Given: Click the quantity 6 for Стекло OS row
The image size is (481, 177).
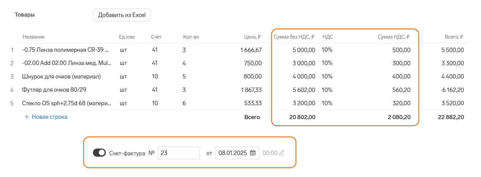Looking at the screenshot, I should point(184,103).
